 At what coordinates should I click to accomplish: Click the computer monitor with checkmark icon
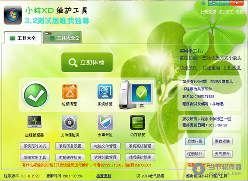[x=136, y=94]
